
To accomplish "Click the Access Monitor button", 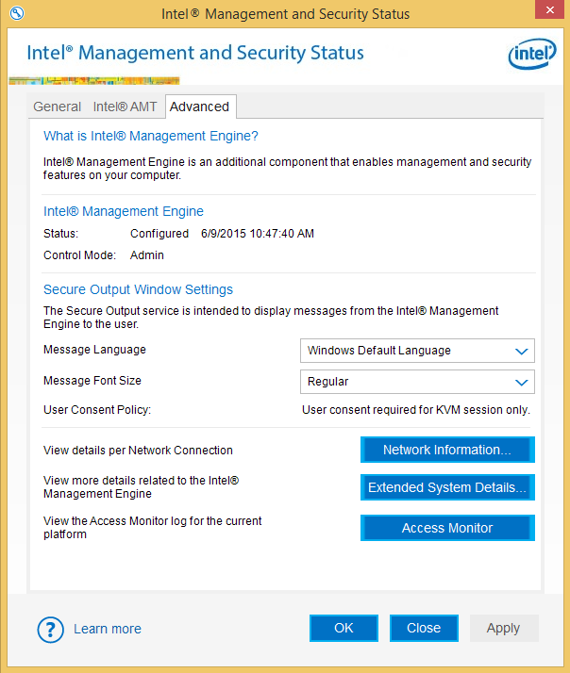I will pyautogui.click(x=447, y=528).
